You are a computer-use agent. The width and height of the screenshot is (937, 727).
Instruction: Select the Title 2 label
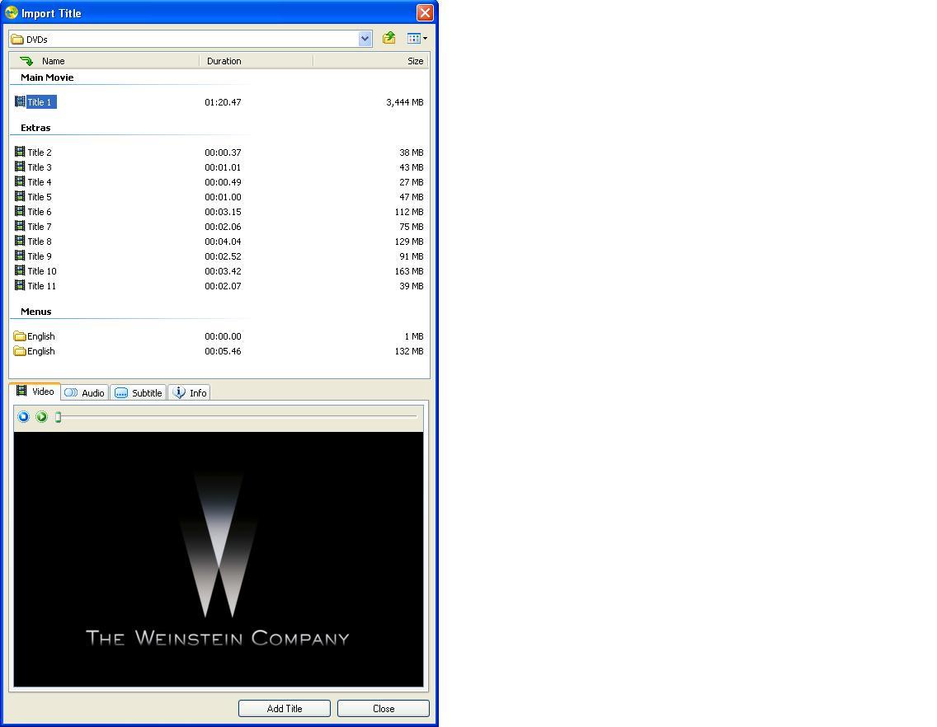tap(40, 152)
